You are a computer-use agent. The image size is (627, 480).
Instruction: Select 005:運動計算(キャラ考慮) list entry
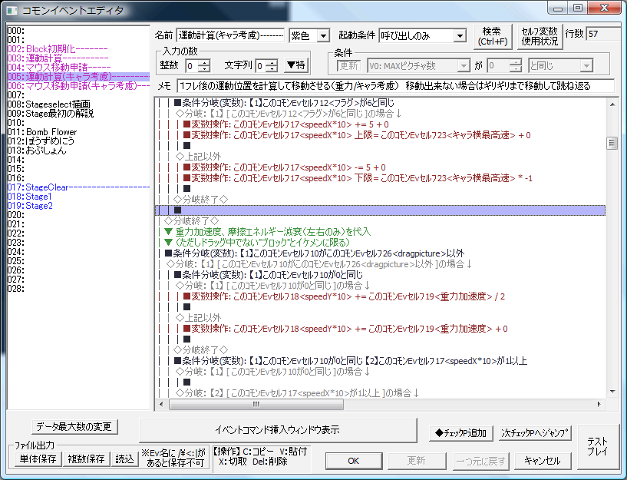click(78, 76)
